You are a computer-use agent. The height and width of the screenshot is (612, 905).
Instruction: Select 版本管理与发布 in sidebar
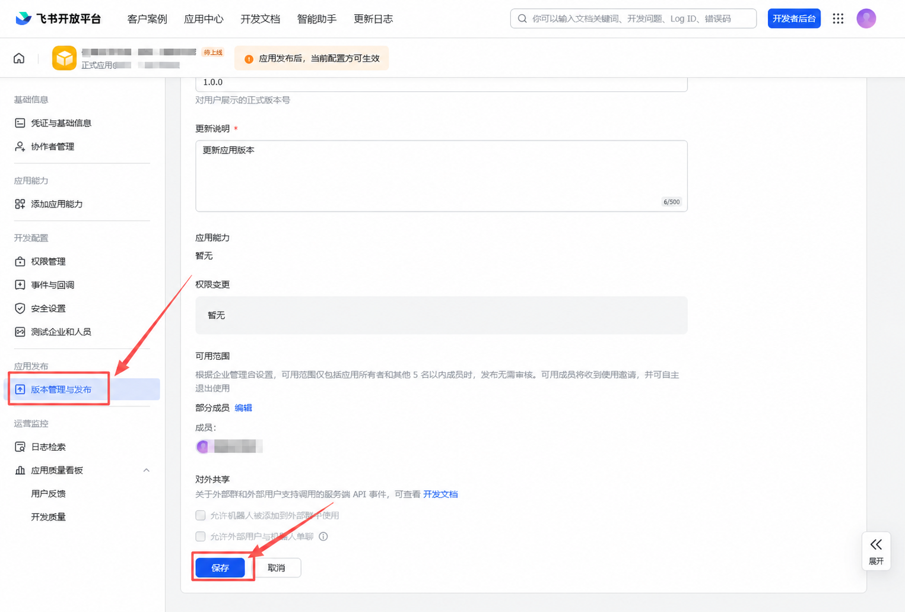(x=82, y=389)
